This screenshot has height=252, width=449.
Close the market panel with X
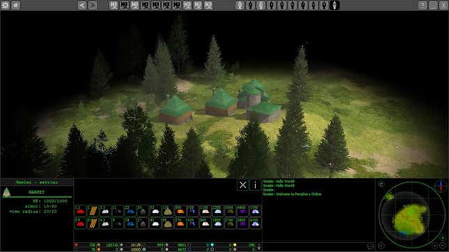pos(243,185)
